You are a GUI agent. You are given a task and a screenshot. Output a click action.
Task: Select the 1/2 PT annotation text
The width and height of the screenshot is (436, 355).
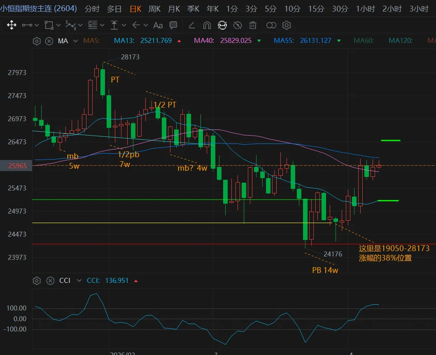point(165,105)
